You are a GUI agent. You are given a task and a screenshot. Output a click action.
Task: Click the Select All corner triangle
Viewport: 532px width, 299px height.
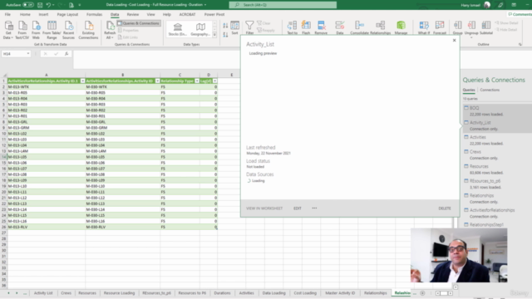[4, 75]
